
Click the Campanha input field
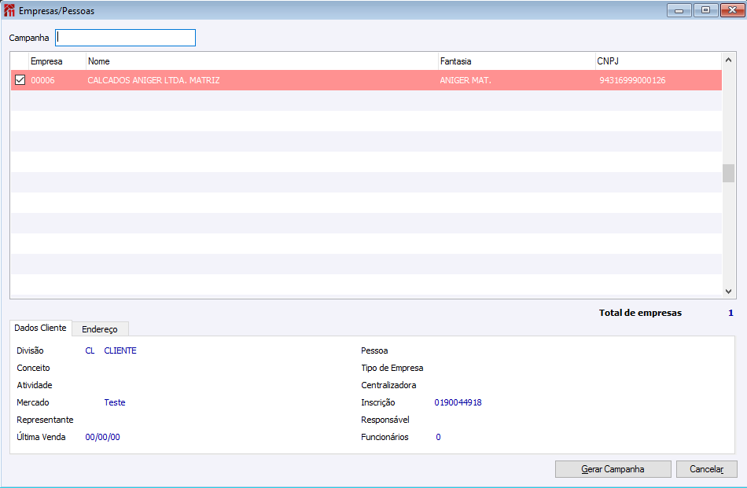(x=125, y=38)
